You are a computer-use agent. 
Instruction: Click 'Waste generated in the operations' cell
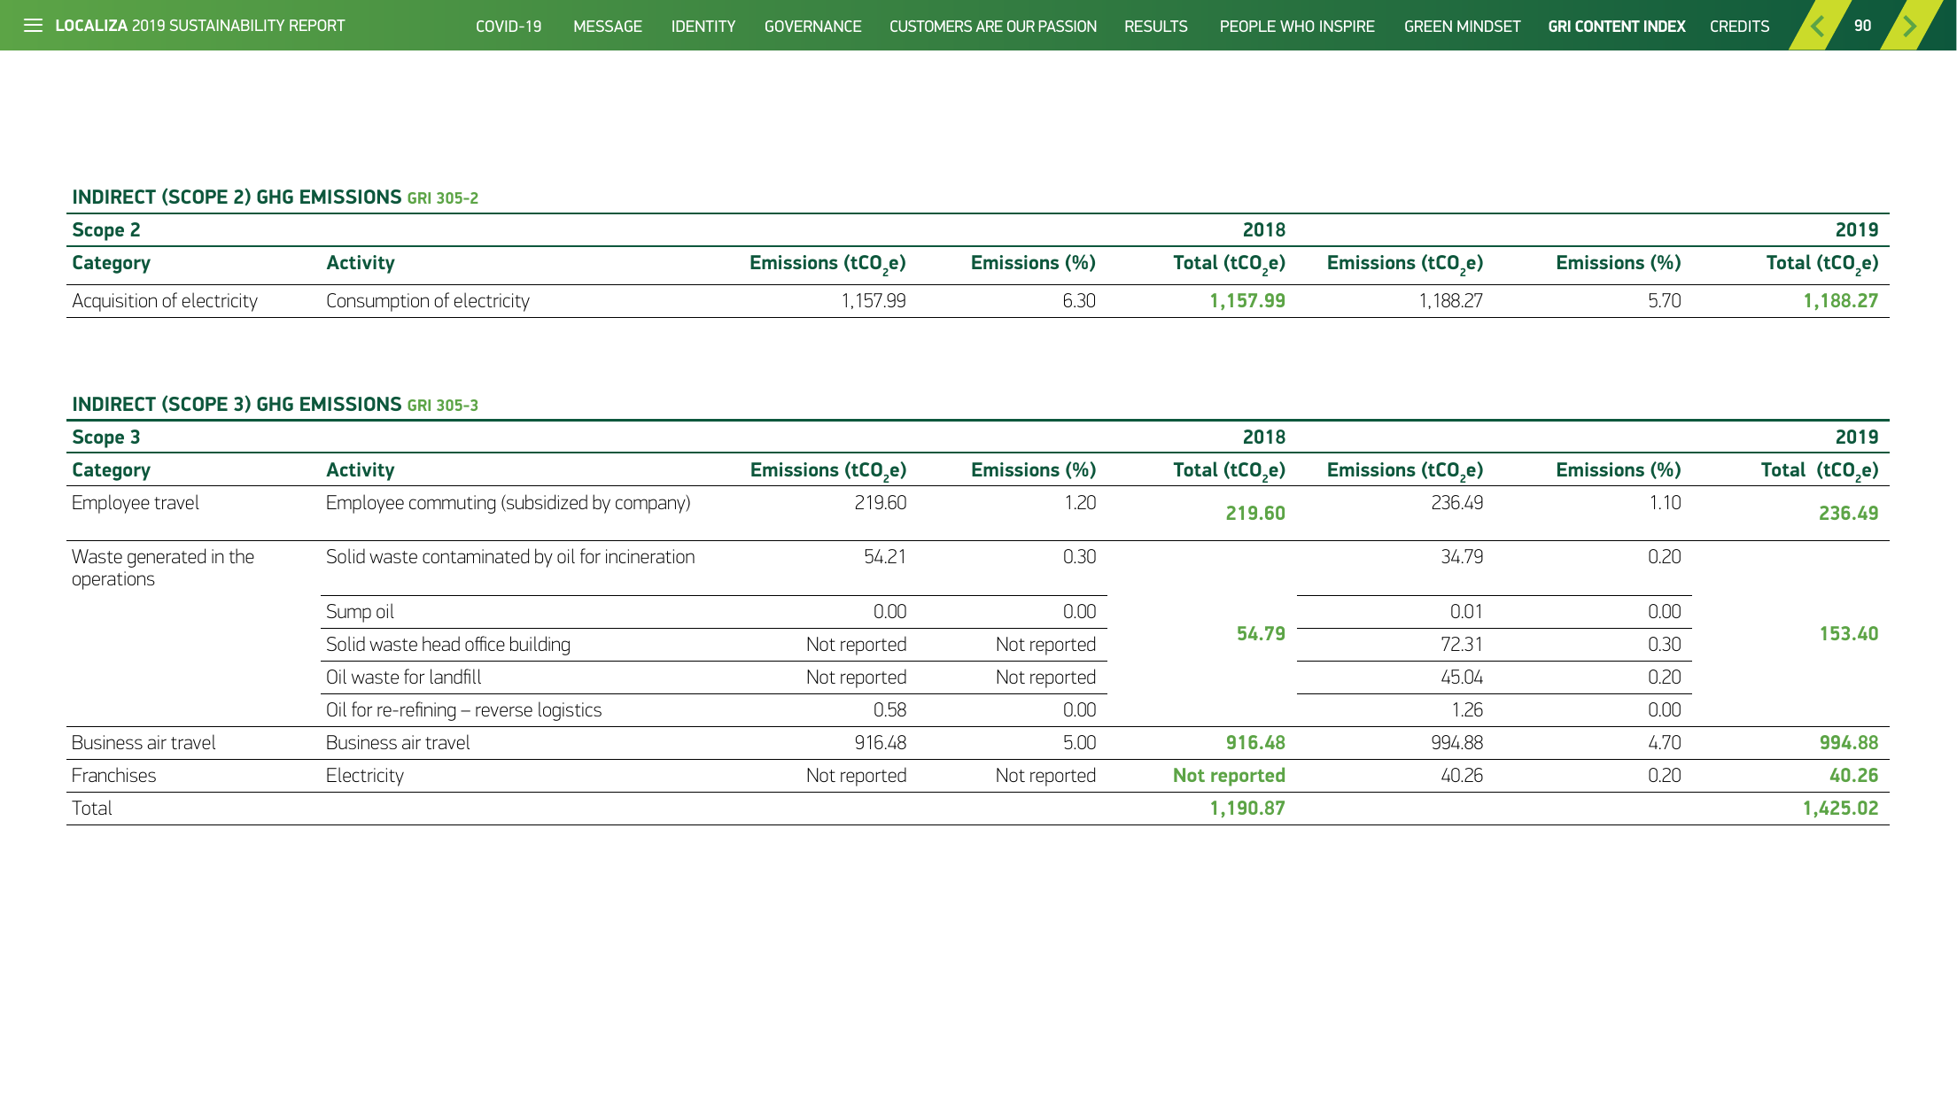(x=163, y=568)
